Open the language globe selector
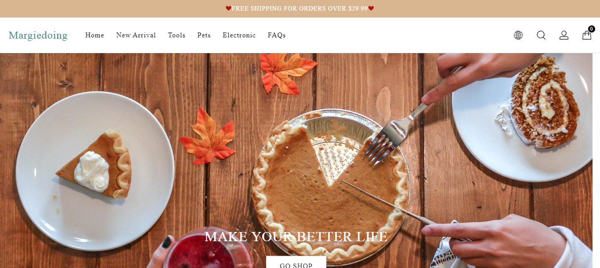The width and height of the screenshot is (600, 268). coord(518,35)
